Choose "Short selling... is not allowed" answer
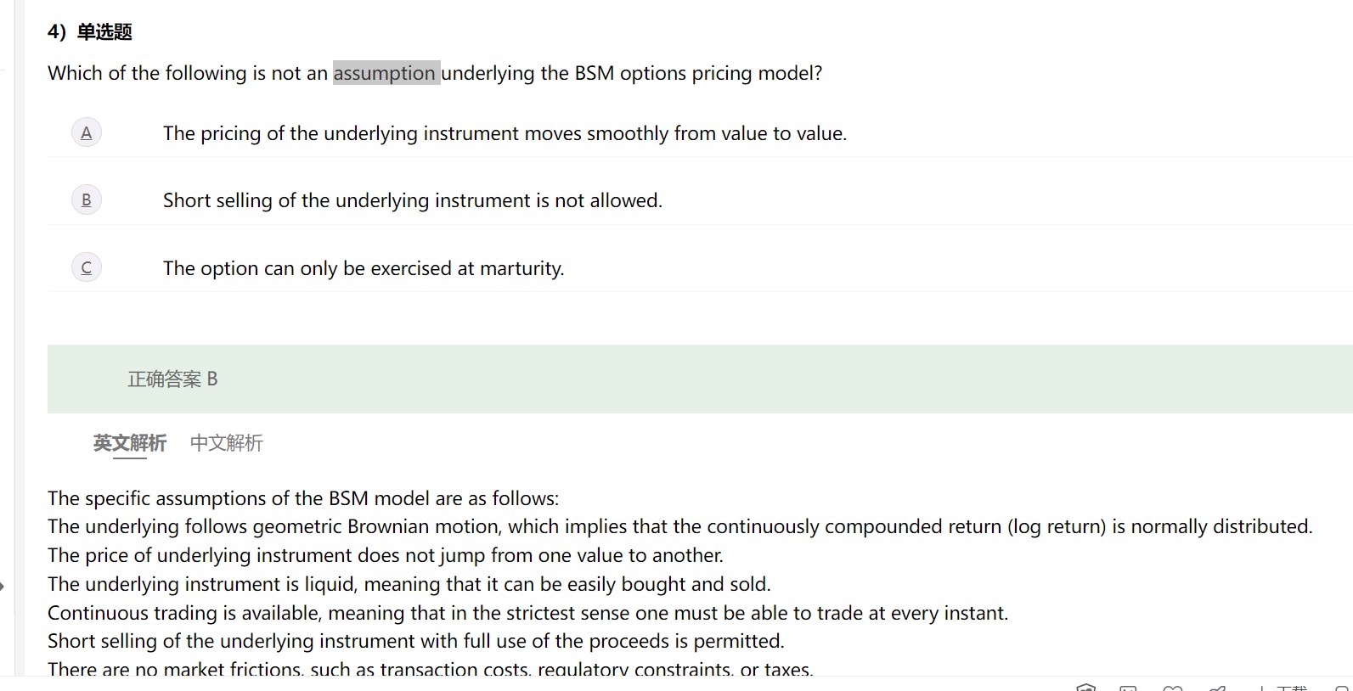The image size is (1353, 691). coord(412,200)
